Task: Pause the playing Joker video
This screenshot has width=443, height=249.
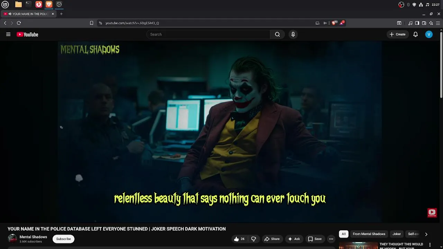Action: (220, 131)
